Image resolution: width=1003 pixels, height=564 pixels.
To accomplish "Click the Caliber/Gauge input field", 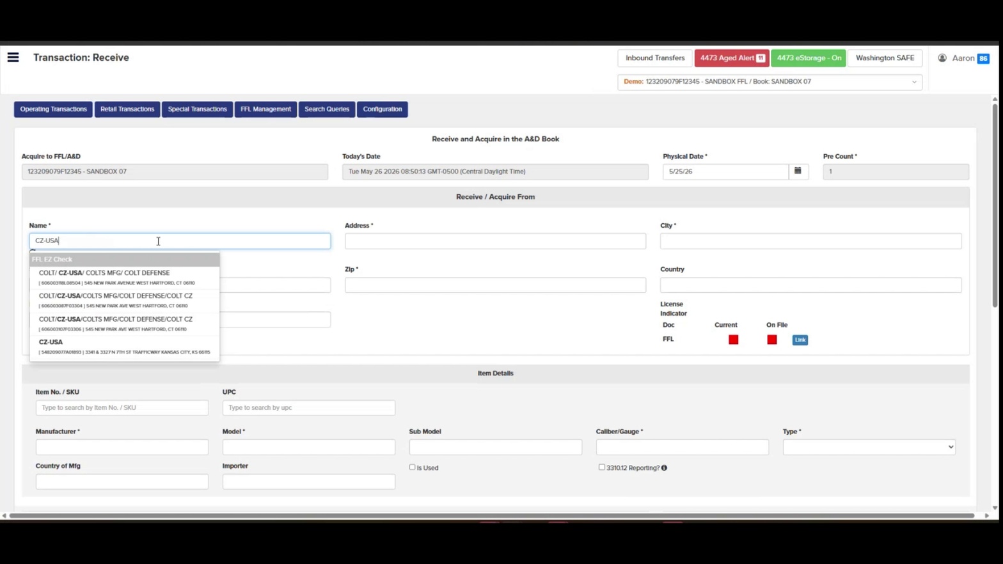I will (683, 447).
